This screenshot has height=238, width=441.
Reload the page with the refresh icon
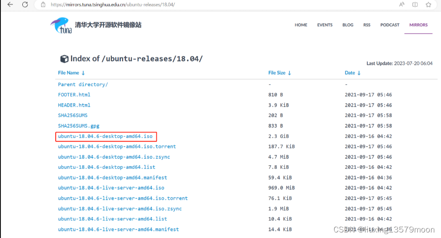pos(25,5)
